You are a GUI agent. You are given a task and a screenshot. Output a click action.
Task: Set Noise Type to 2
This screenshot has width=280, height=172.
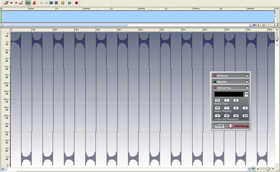236,100
